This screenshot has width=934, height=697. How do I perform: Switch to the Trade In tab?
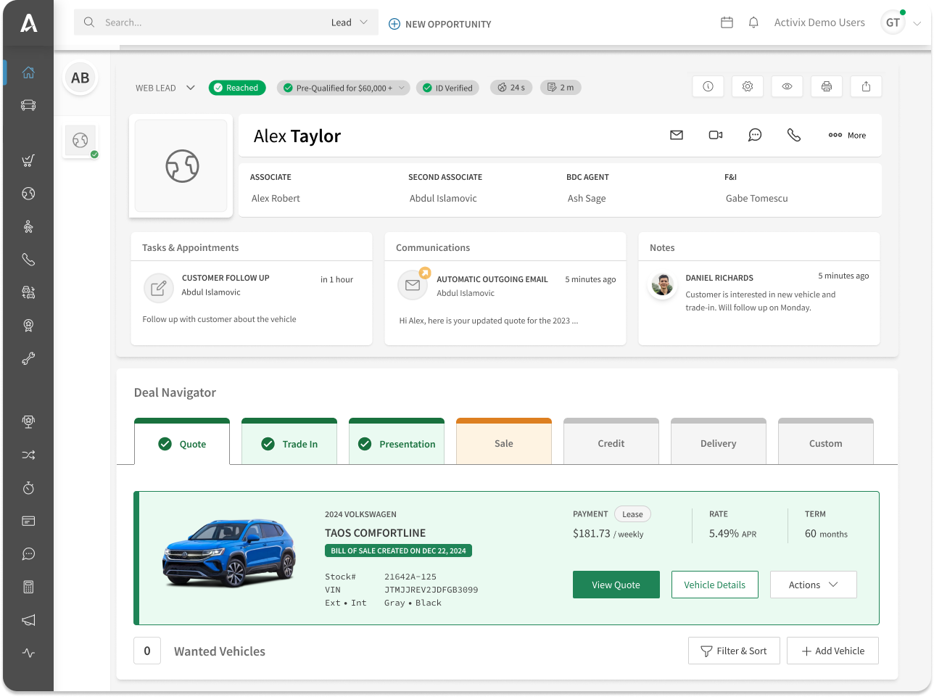(289, 444)
